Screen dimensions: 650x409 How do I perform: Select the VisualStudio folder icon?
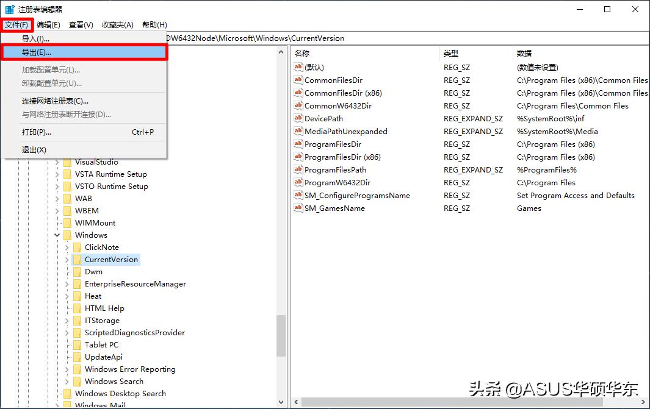pyautogui.click(x=67, y=162)
